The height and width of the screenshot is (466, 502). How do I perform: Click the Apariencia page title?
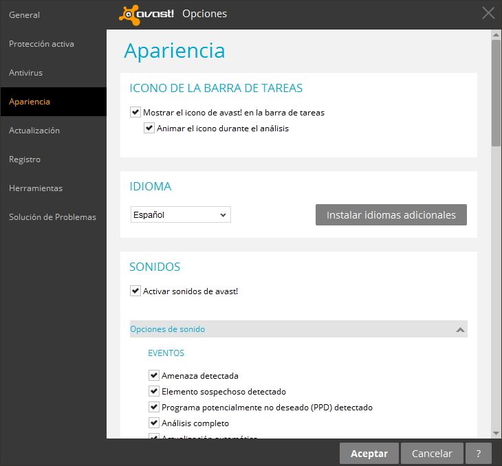pos(175,51)
